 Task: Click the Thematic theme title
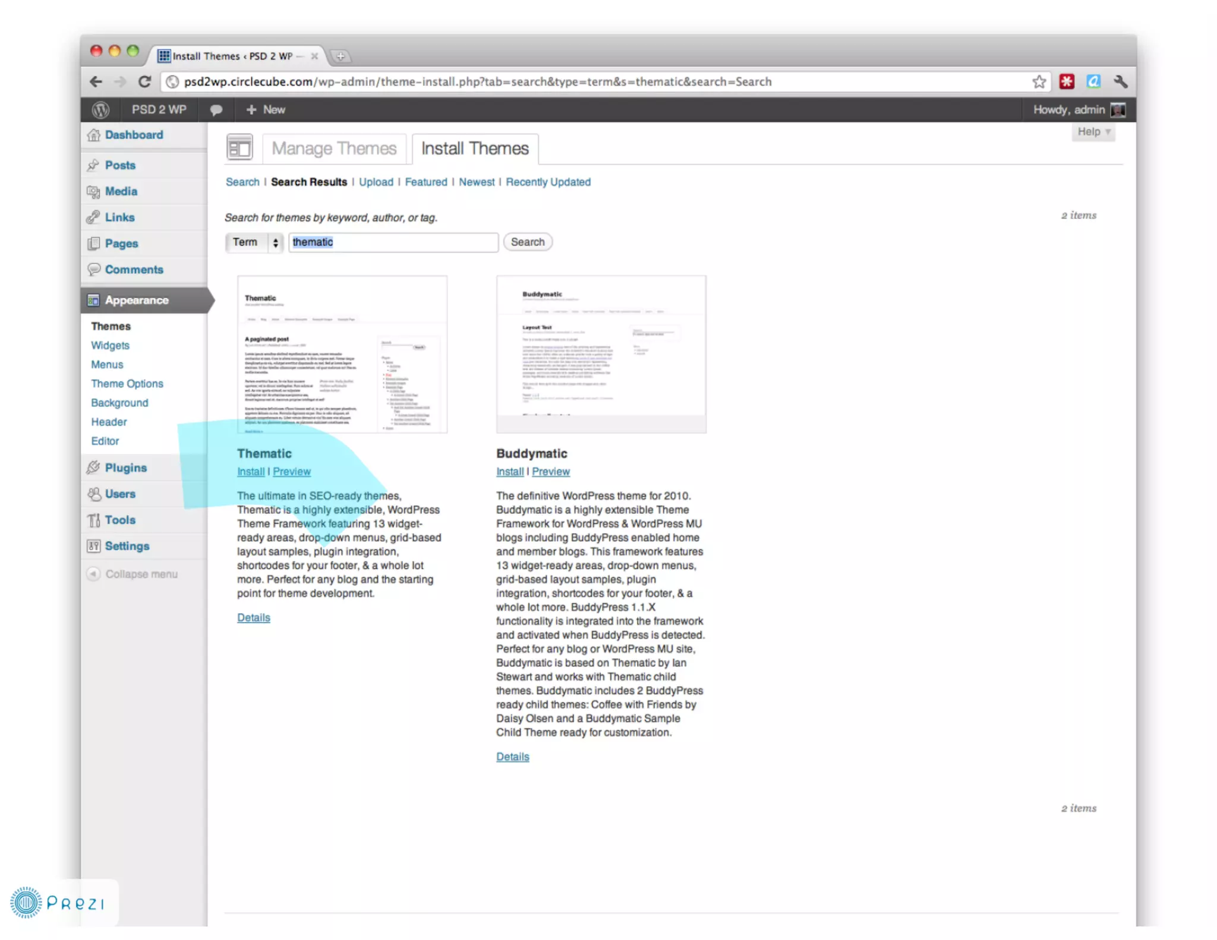(264, 453)
